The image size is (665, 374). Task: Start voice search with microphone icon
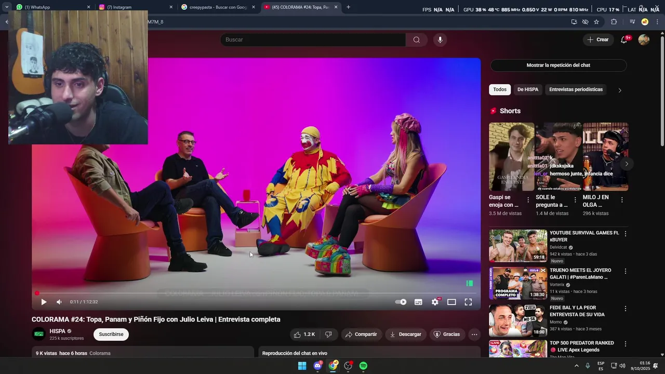(x=440, y=40)
